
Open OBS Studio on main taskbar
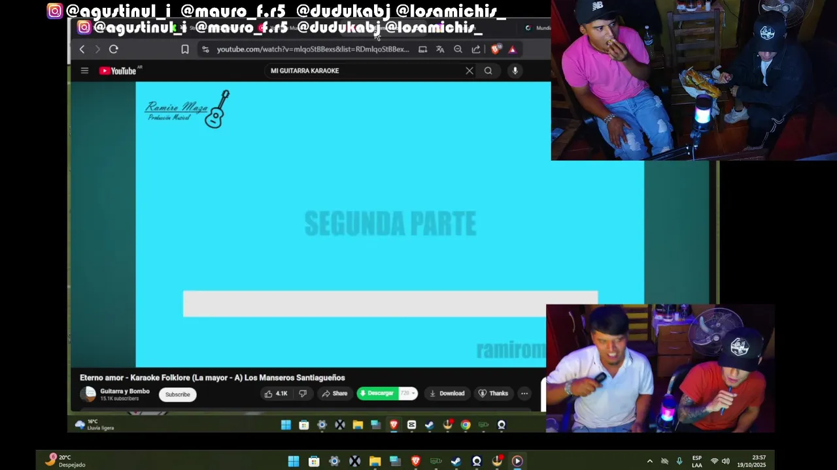(x=477, y=462)
